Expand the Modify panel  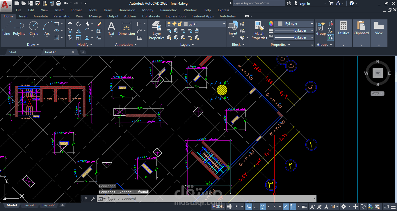click(x=85, y=45)
